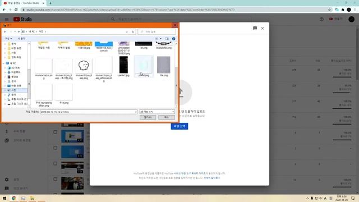The width and height of the screenshot is (359, 202).
Task: Open Chrome extensions puzzle icon
Action: point(343,10)
